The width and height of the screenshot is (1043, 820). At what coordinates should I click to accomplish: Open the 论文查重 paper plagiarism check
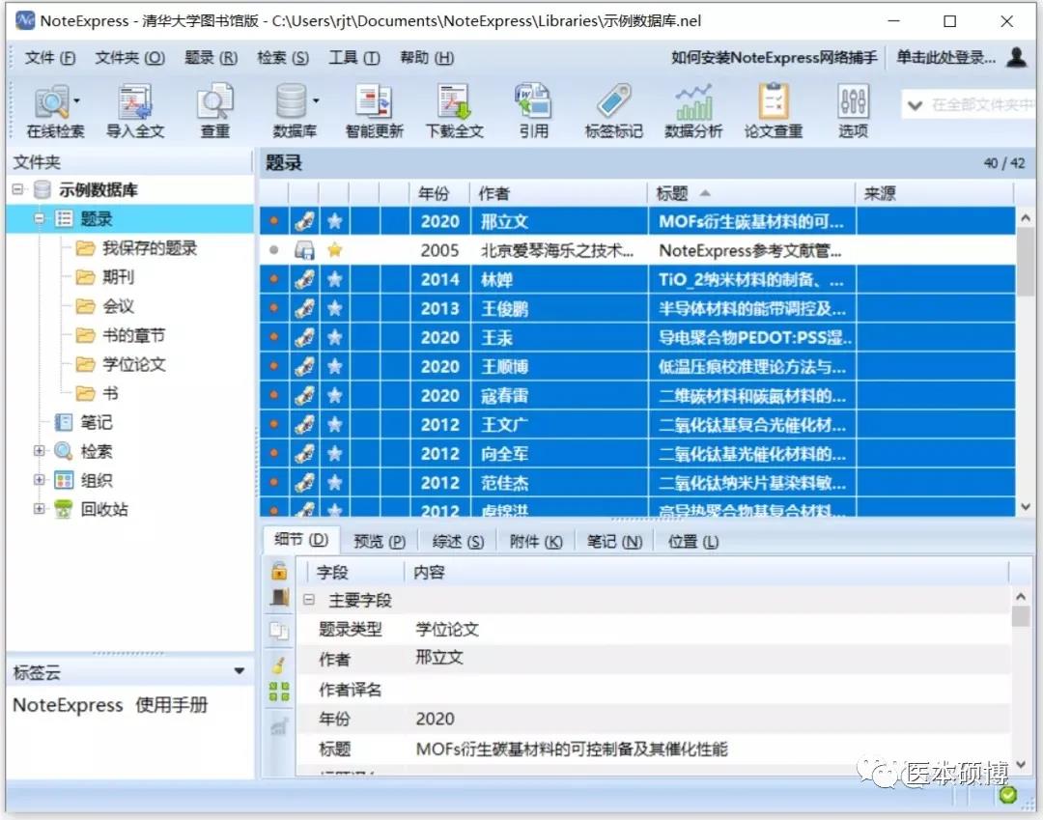773,110
